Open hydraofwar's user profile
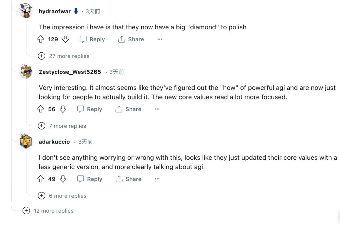 click(x=54, y=11)
